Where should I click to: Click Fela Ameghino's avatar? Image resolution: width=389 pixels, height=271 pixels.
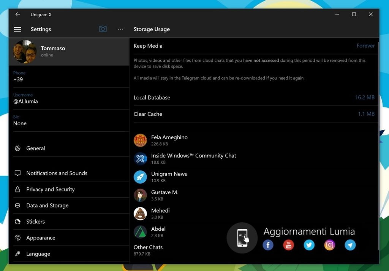point(140,140)
